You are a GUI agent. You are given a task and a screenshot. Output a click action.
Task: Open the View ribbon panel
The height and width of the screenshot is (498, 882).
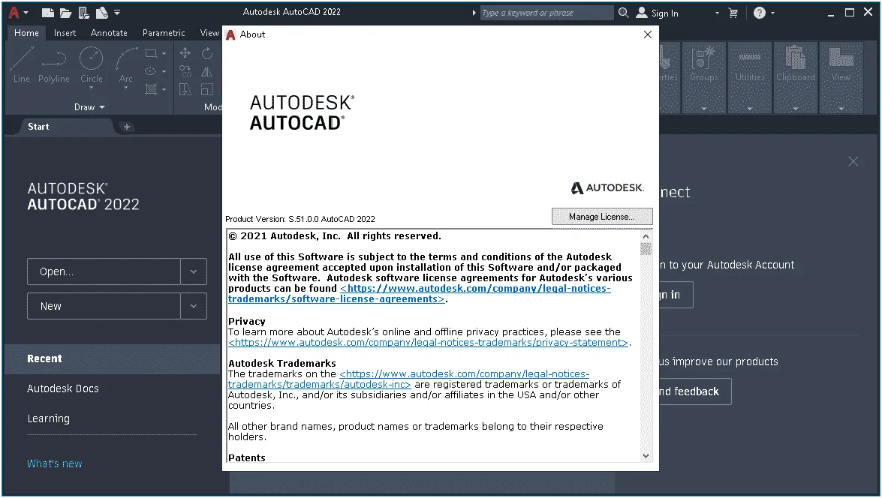[841, 76]
